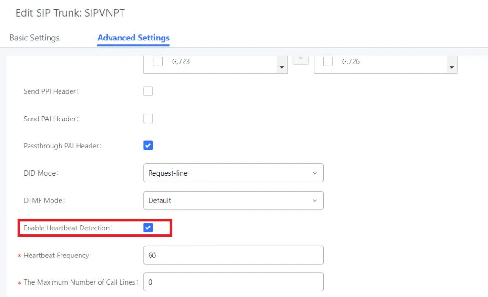The width and height of the screenshot is (488, 297).
Task: Check the Send PPI Header box
Action: (x=148, y=91)
